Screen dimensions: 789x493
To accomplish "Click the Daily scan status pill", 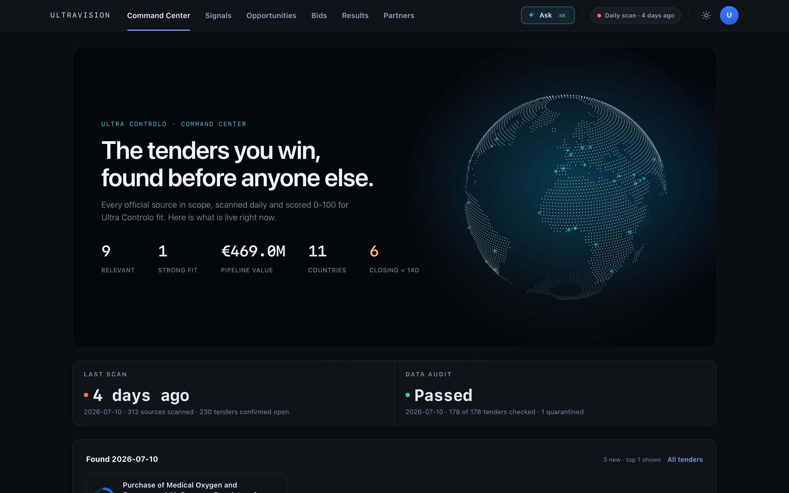I will [635, 15].
